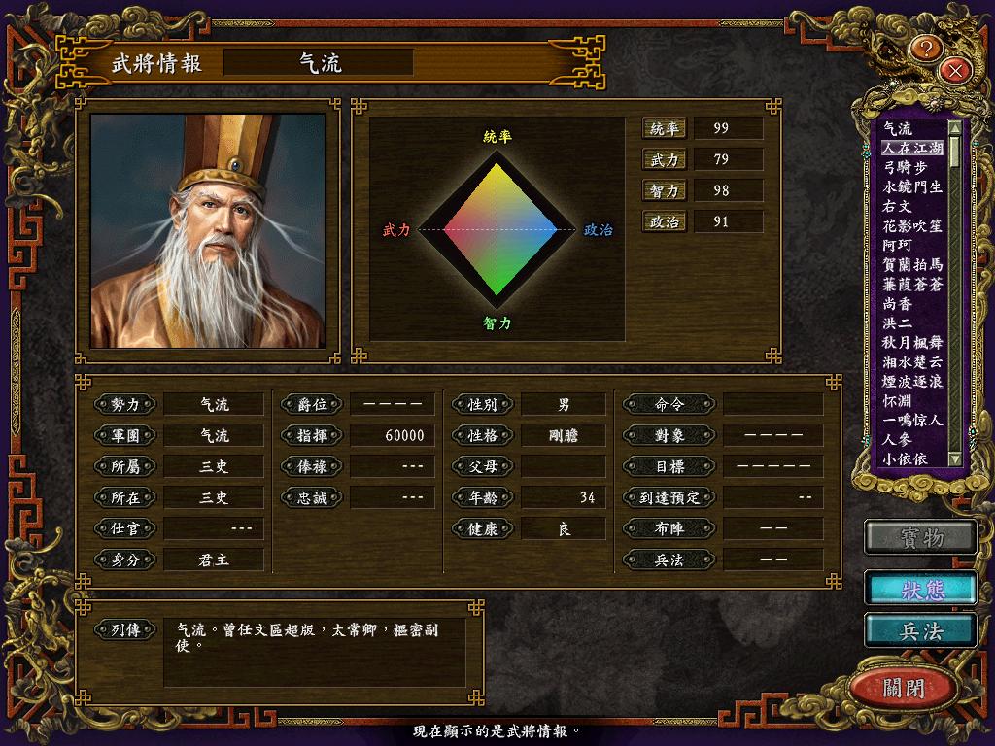Select 一鳴惊人 in the officer list
This screenshot has width=995, height=746.
coord(912,420)
